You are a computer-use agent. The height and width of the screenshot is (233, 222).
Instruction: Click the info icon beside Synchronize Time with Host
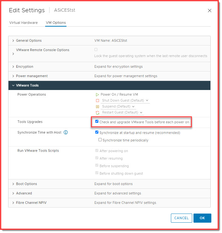[66, 133]
